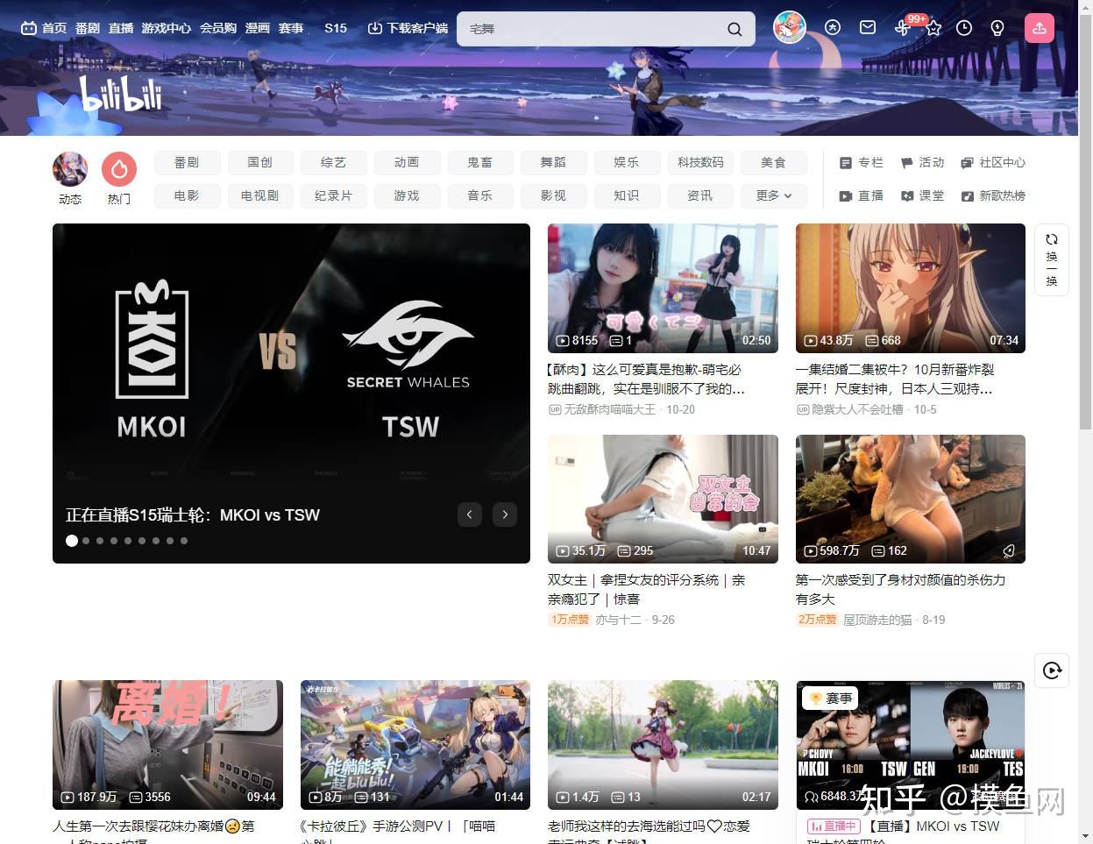
Task: Switch to the 番剧 tab
Action: [x=186, y=162]
